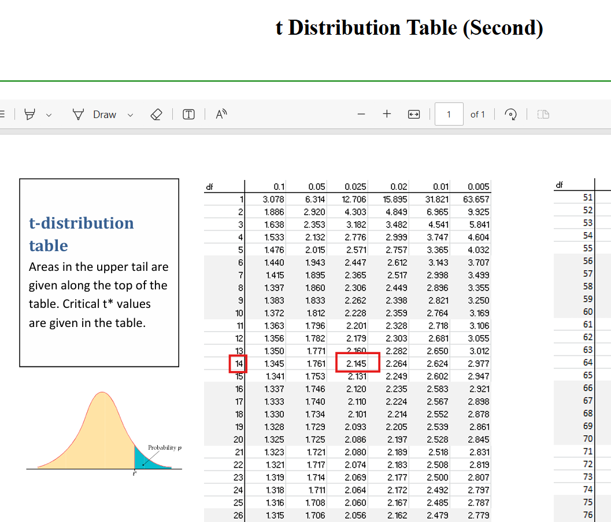Screen dimensions: 611x522
Task: Select the Highlight tool
Action: coord(30,115)
